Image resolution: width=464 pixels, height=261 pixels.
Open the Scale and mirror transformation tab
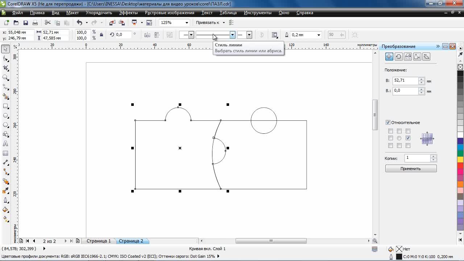coord(408,57)
